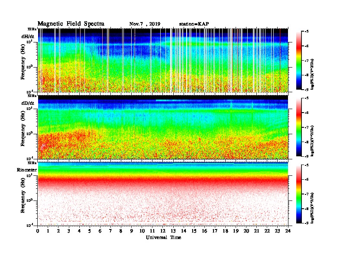Viewport: 343px width, 265px height.
Task: Click the "Magnetic Field Spectra" title
Action: click(71, 24)
